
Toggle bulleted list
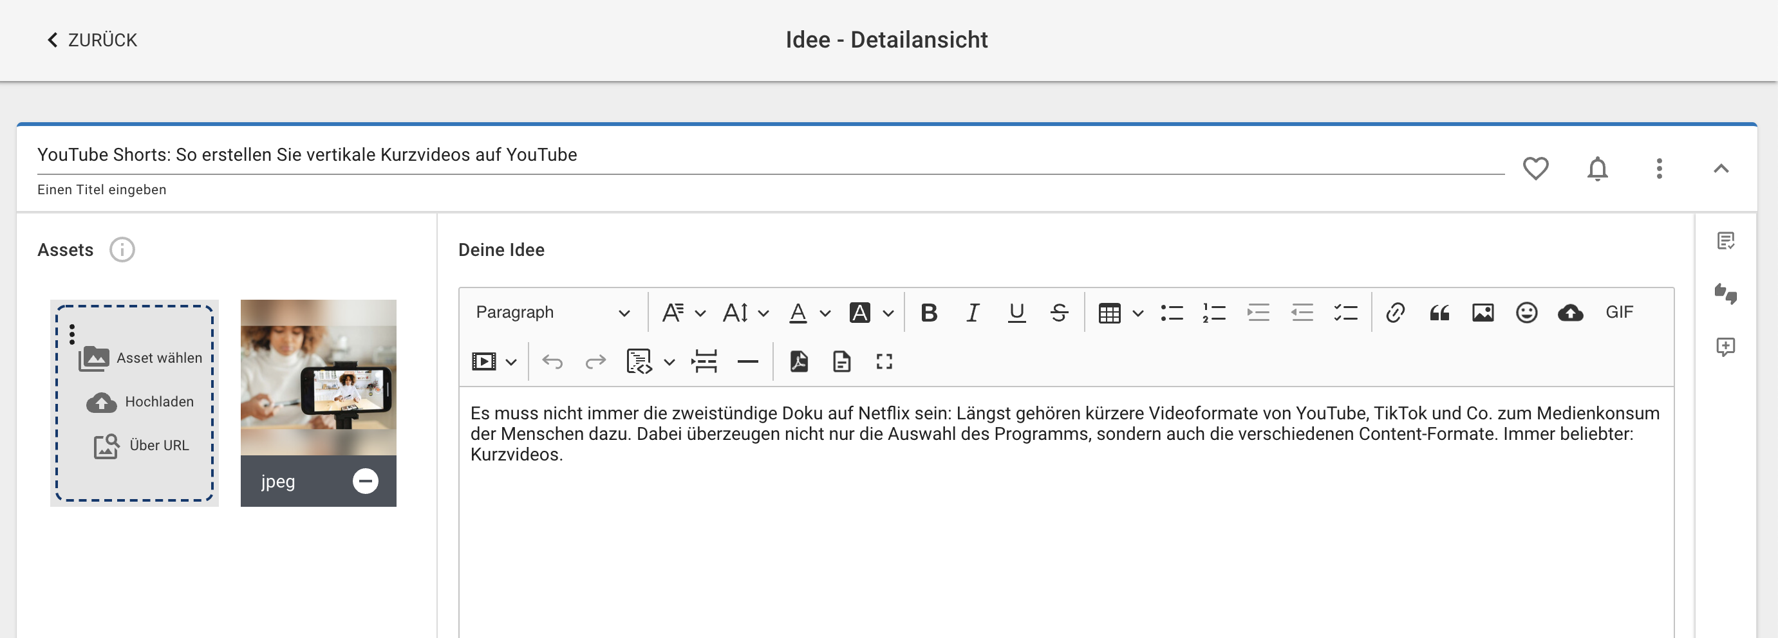tap(1172, 313)
